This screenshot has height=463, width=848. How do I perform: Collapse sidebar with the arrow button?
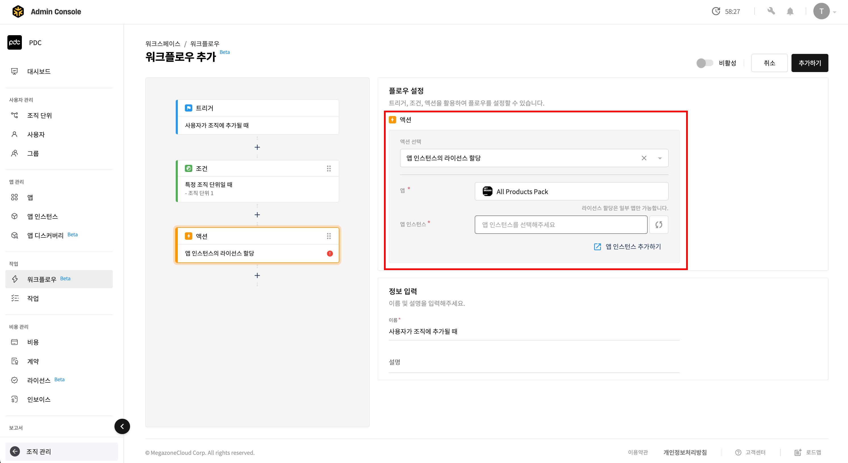[x=122, y=426]
